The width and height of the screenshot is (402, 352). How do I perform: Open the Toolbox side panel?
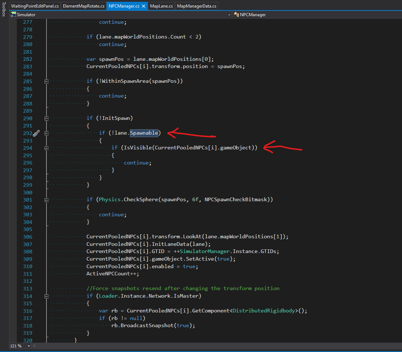[x=4, y=9]
